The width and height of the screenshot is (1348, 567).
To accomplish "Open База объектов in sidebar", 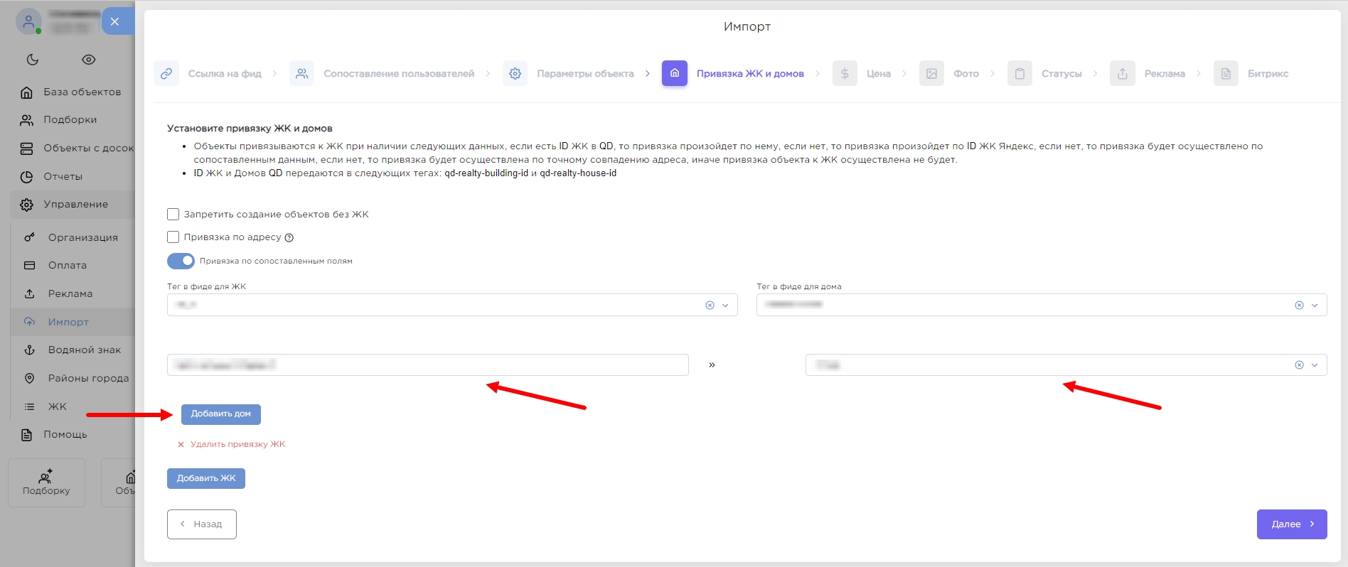I will click(73, 92).
